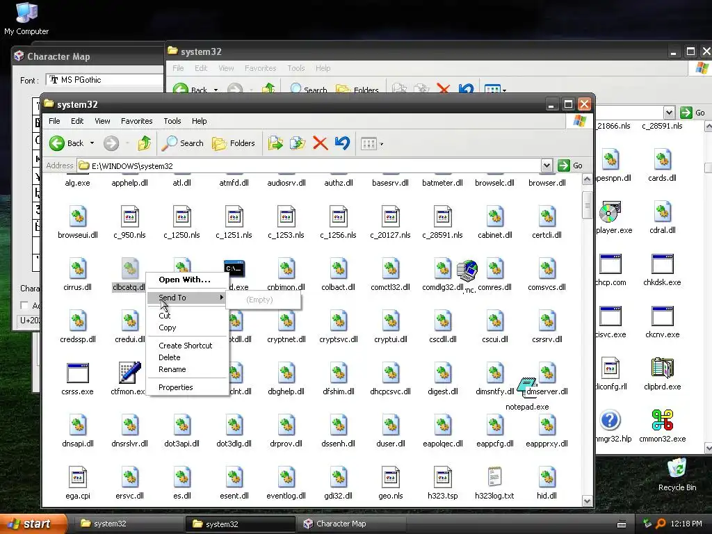Open the Edit menu in the front system32 window
The width and height of the screenshot is (712, 534).
point(77,121)
